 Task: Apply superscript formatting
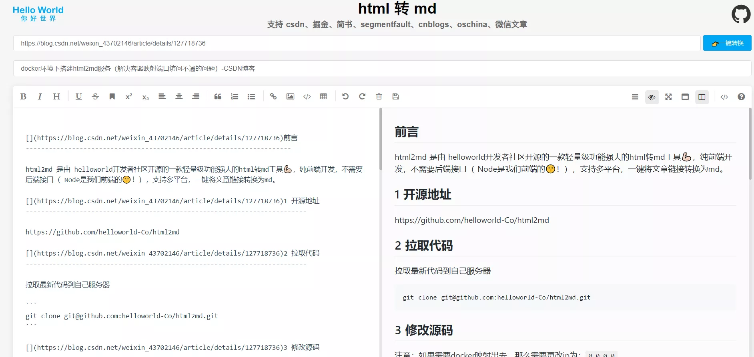pyautogui.click(x=129, y=97)
